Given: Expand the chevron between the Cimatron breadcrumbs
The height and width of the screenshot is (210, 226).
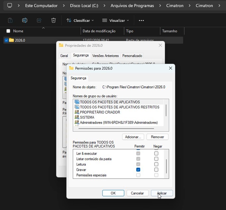Looking at the screenshot, I should point(189,6).
